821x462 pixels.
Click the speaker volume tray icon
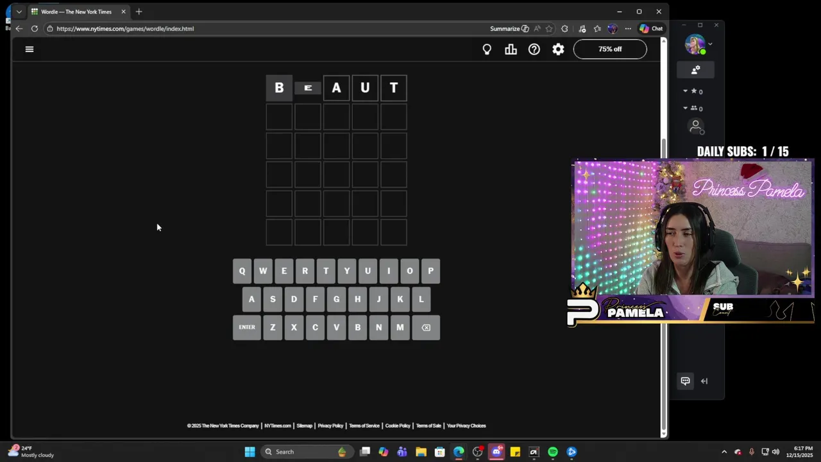pos(775,452)
